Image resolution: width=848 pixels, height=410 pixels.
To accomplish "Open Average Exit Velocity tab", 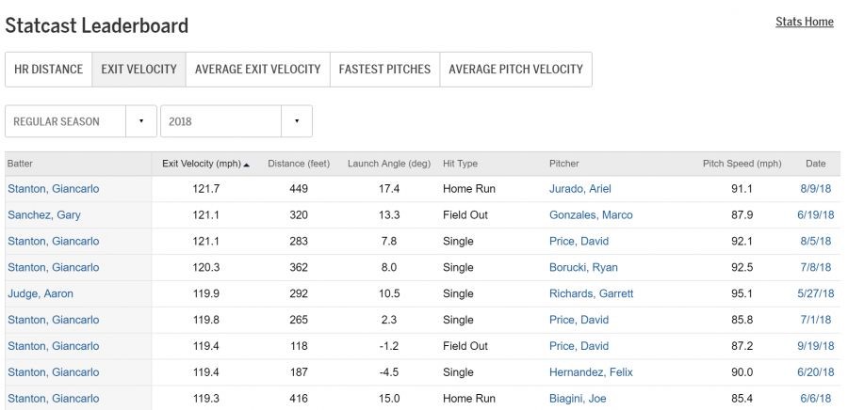I will tap(257, 70).
